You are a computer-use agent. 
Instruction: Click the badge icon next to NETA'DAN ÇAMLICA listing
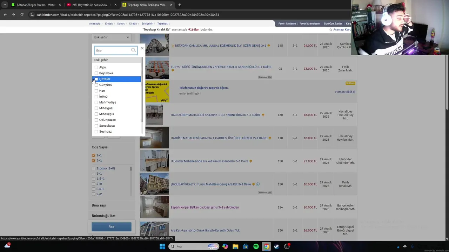click(269, 45)
